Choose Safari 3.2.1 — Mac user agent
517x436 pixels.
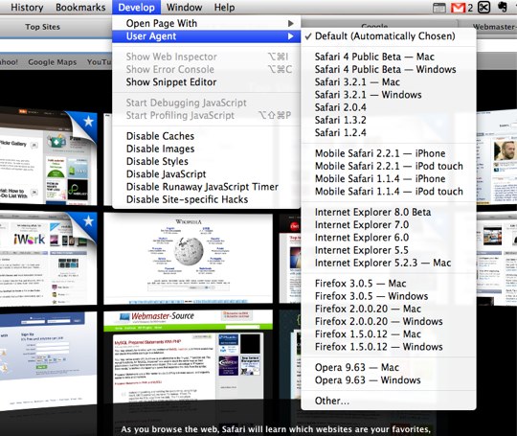(389, 81)
